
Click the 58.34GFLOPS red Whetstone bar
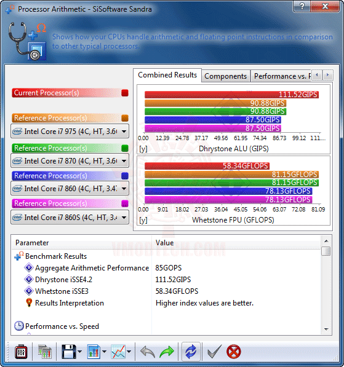pos(207,166)
